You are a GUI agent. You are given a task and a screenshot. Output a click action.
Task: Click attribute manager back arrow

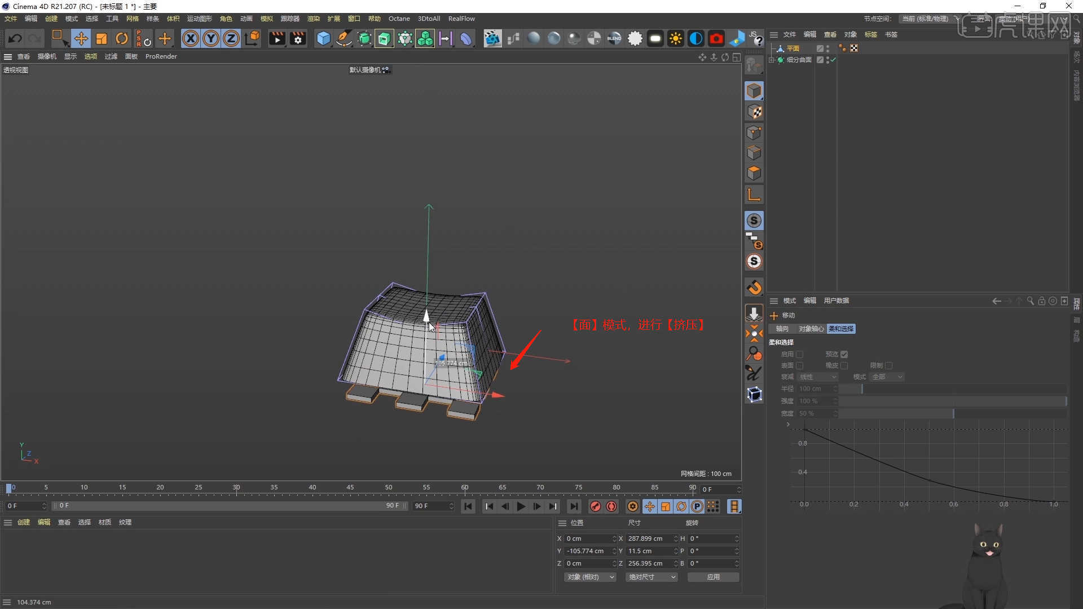pos(997,301)
